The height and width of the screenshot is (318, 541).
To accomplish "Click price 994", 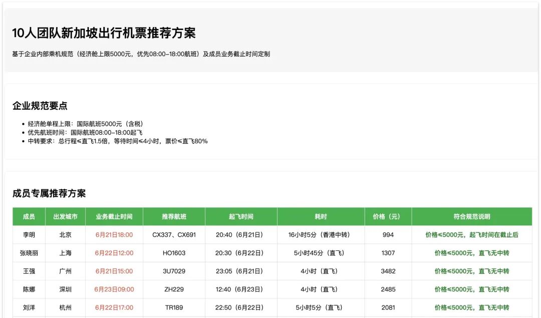I will (388, 235).
